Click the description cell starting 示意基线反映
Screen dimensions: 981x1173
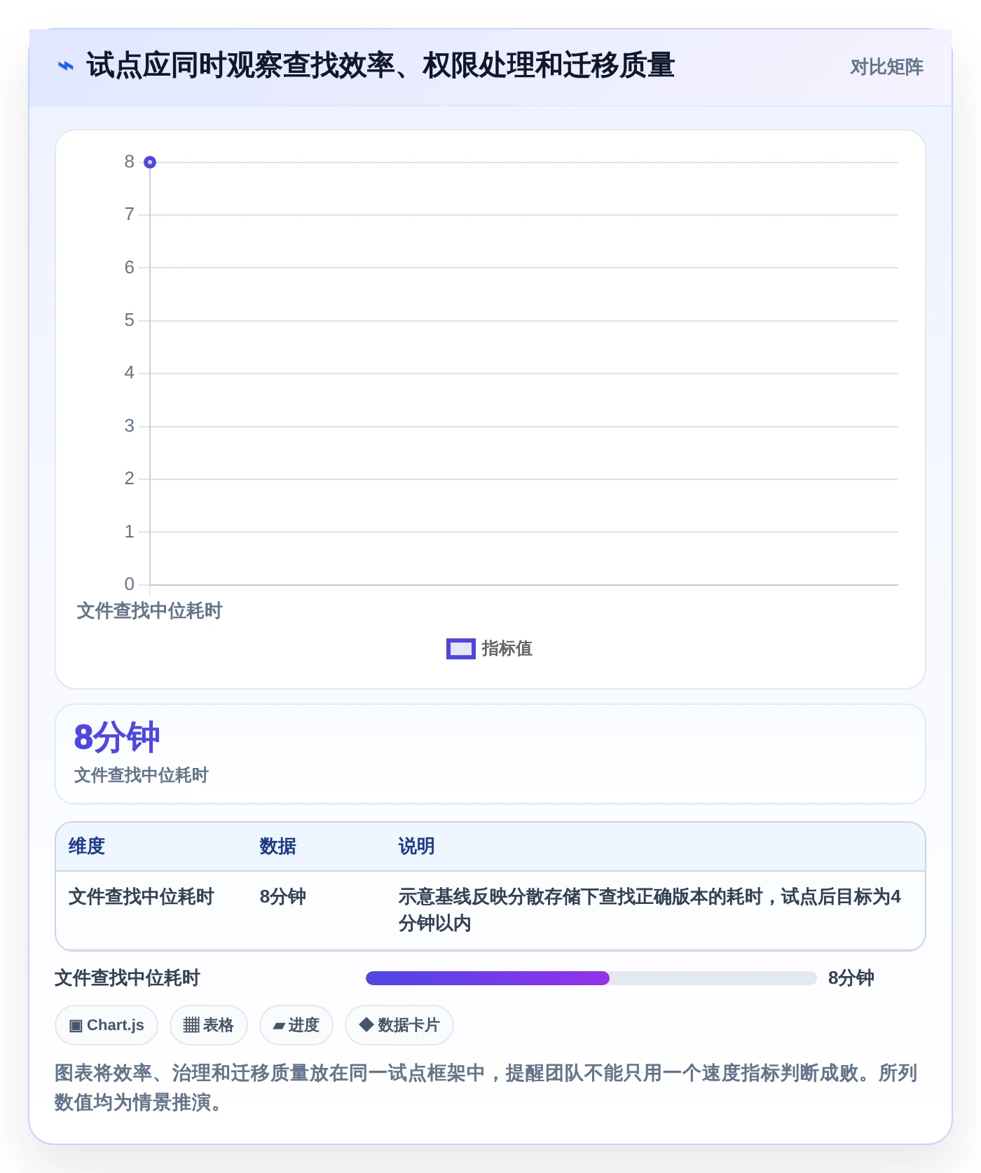(x=650, y=910)
